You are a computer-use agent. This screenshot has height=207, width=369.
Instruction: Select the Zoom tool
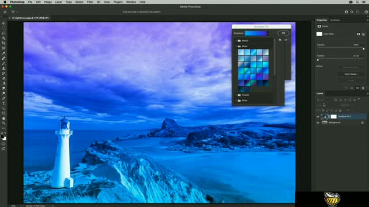click(x=3, y=123)
